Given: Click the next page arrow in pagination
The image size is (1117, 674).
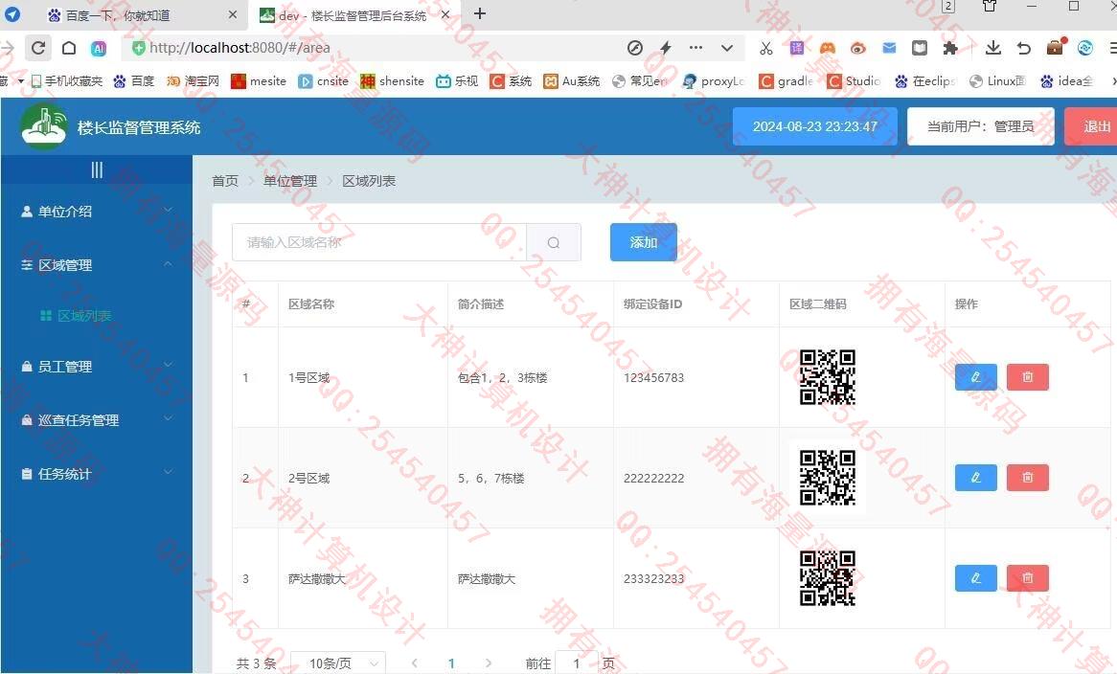Looking at the screenshot, I should (488, 663).
